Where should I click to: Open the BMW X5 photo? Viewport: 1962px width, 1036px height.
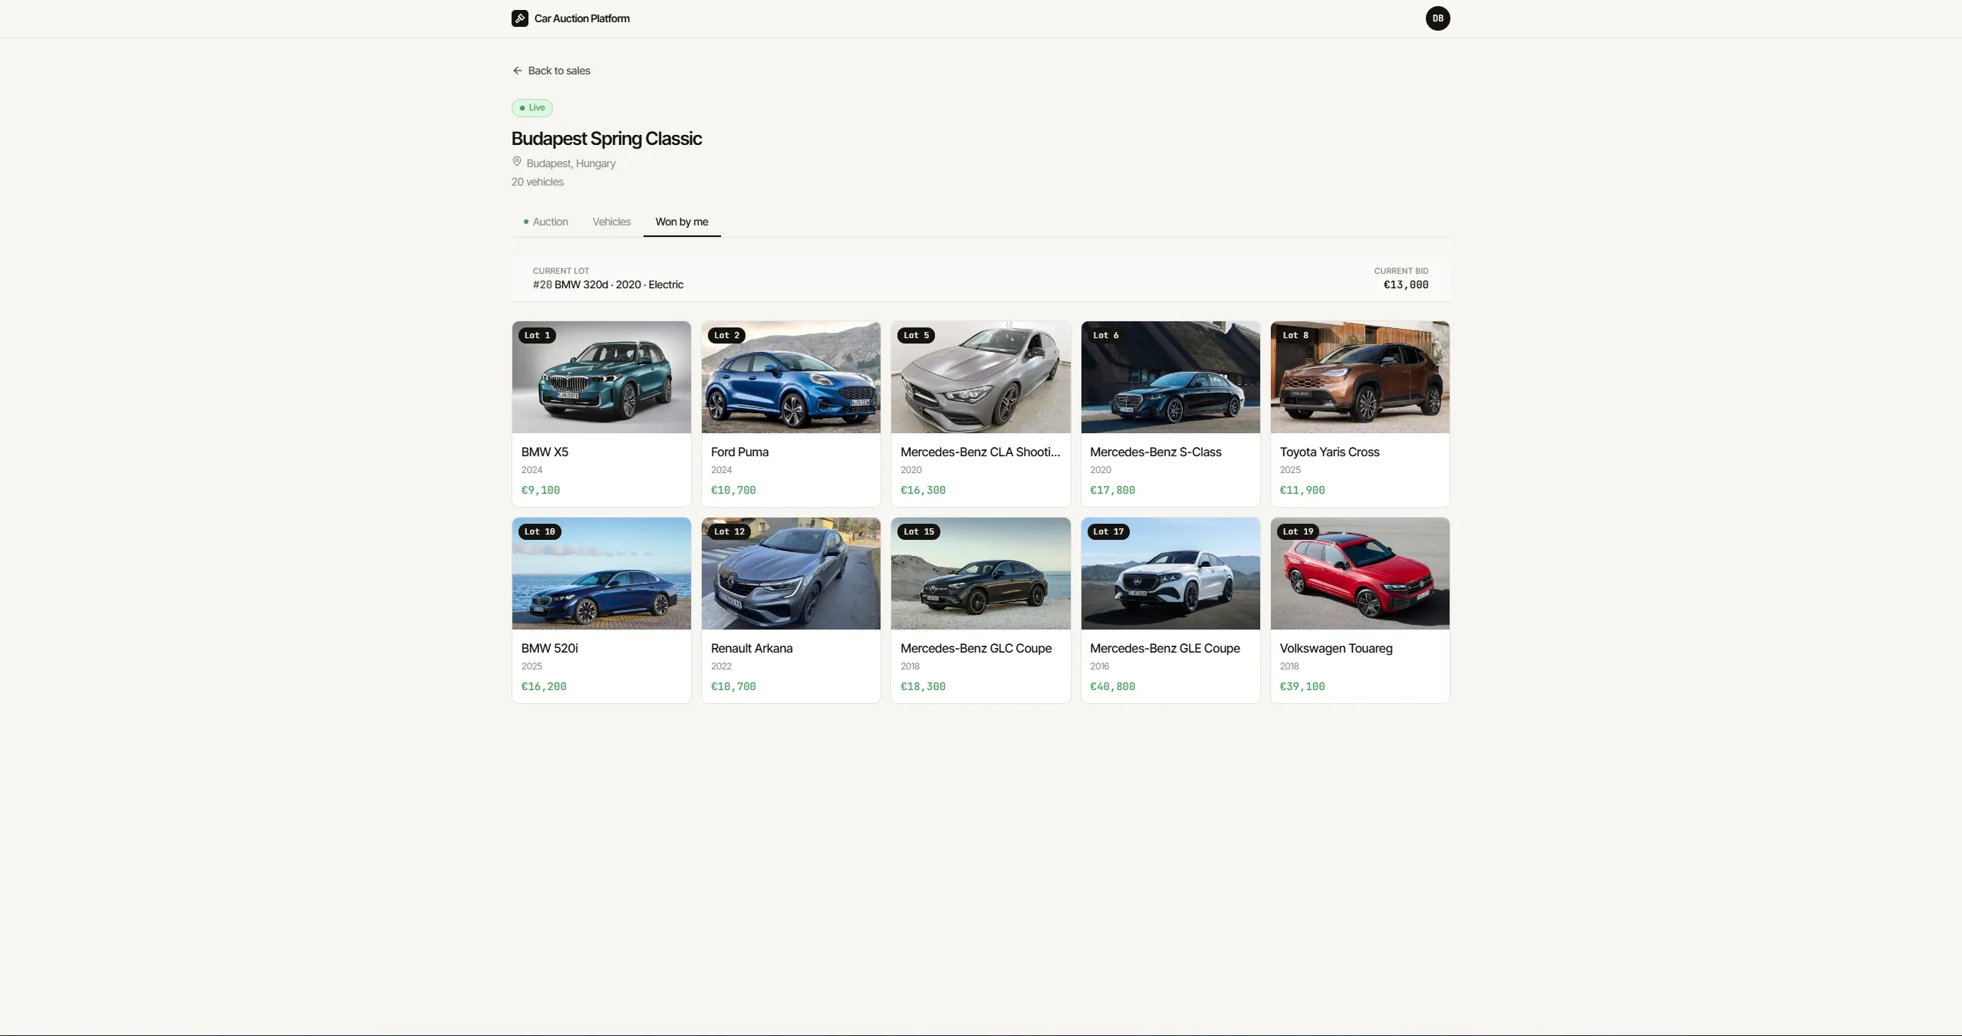(601, 377)
